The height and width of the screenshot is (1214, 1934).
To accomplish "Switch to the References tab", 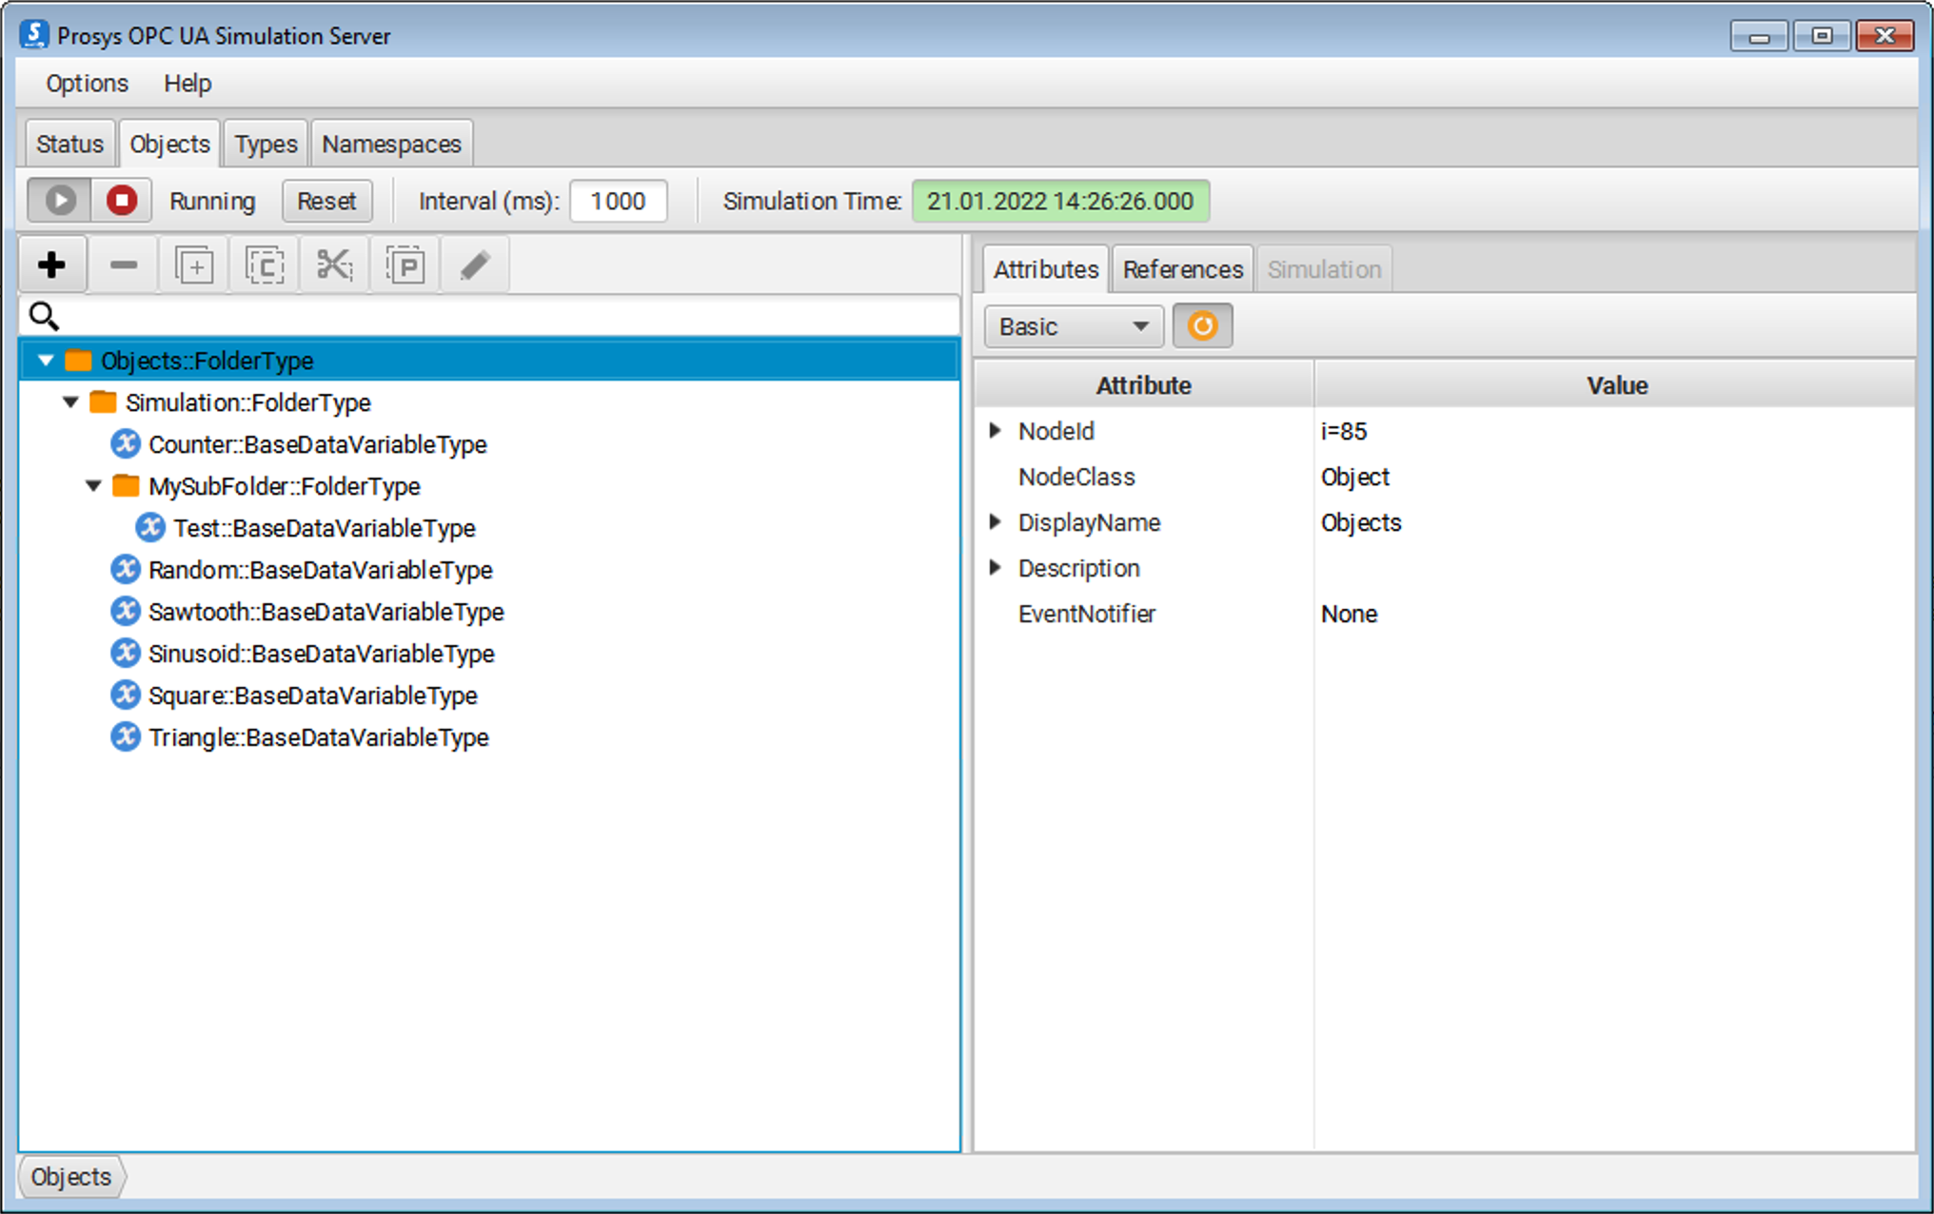I will [1182, 269].
